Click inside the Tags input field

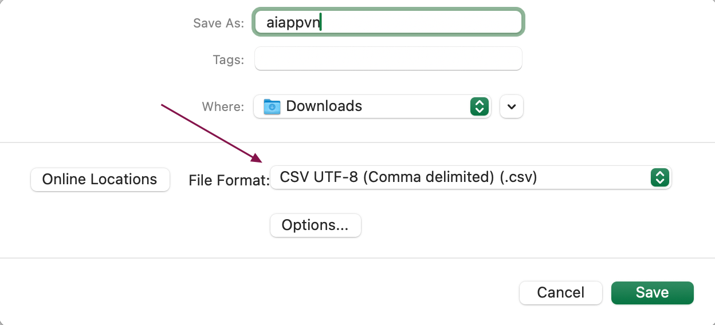point(388,58)
